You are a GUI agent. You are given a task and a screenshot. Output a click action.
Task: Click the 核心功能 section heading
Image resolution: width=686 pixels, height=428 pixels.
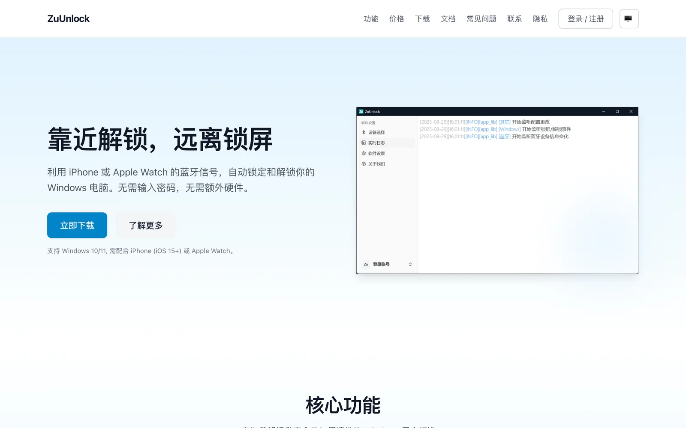343,405
